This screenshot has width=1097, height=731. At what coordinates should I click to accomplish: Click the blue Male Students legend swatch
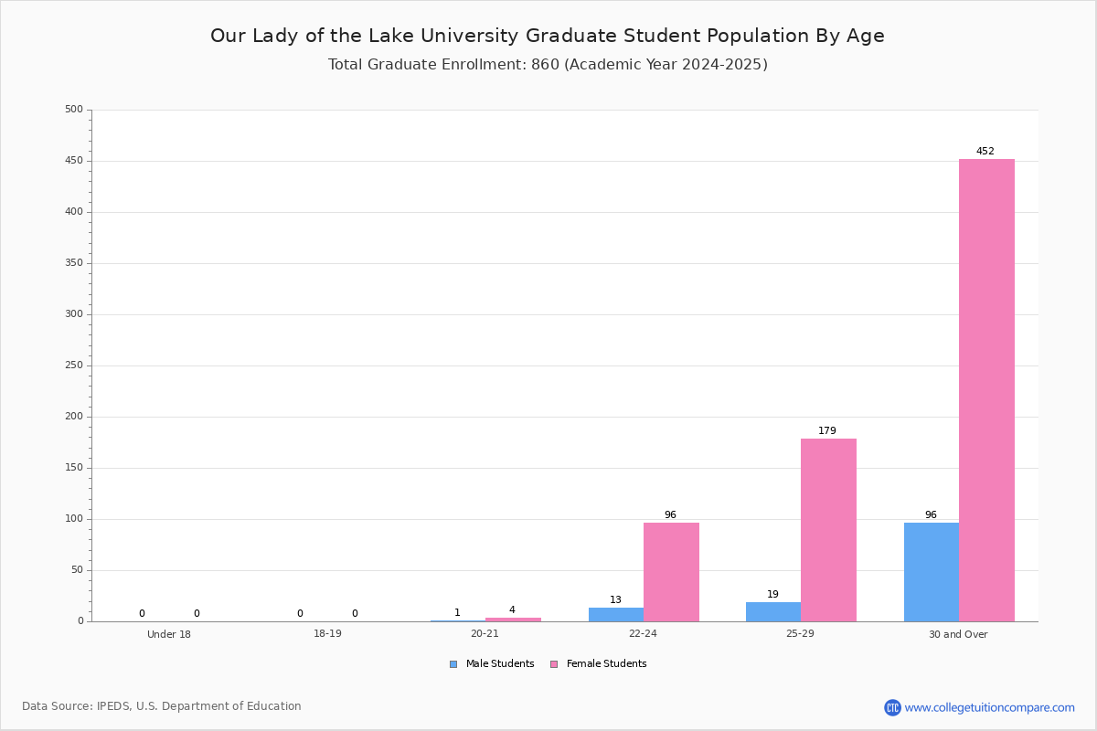click(453, 664)
